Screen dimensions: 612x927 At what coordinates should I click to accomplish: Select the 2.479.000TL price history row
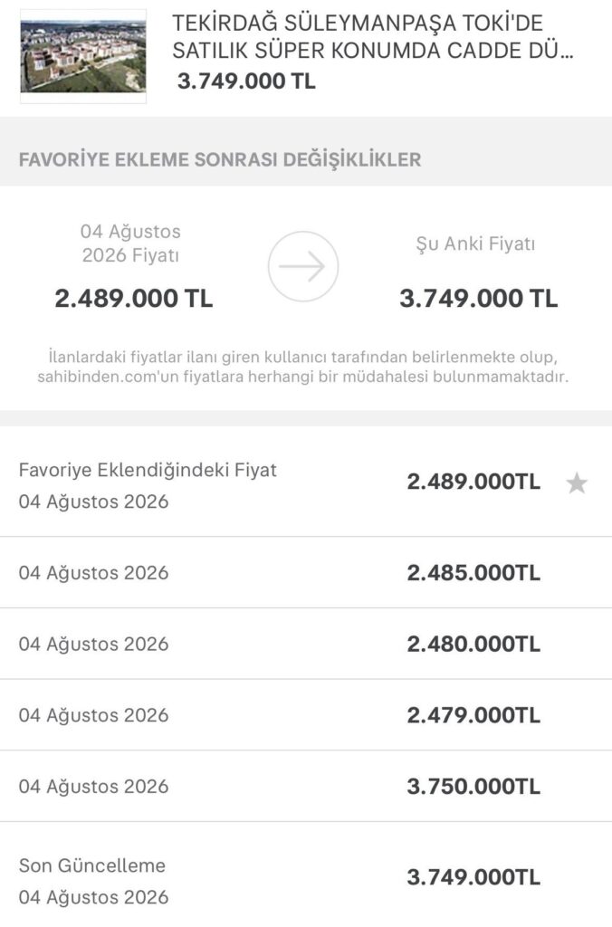(306, 715)
